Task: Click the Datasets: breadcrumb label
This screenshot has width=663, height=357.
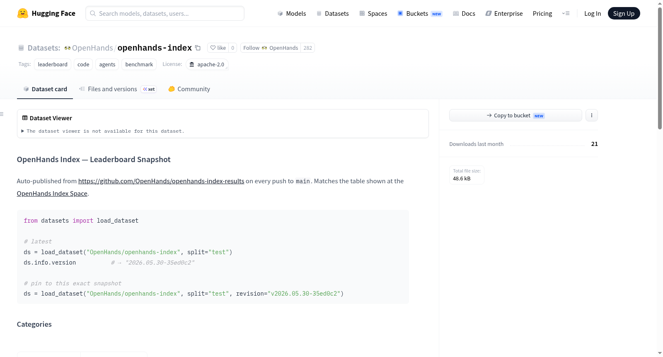Action: pos(44,48)
